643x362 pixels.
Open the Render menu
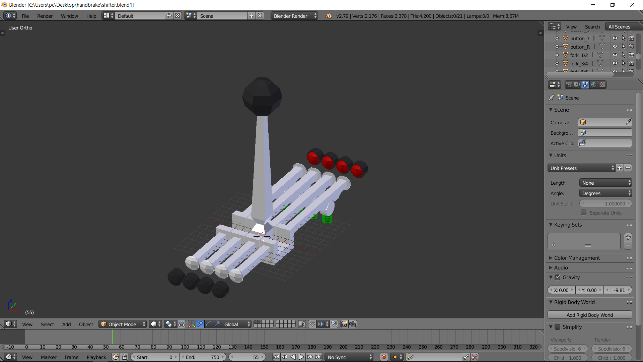(x=45, y=16)
